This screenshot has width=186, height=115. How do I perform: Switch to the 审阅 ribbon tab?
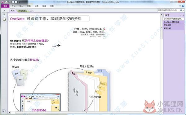tap(44, 6)
